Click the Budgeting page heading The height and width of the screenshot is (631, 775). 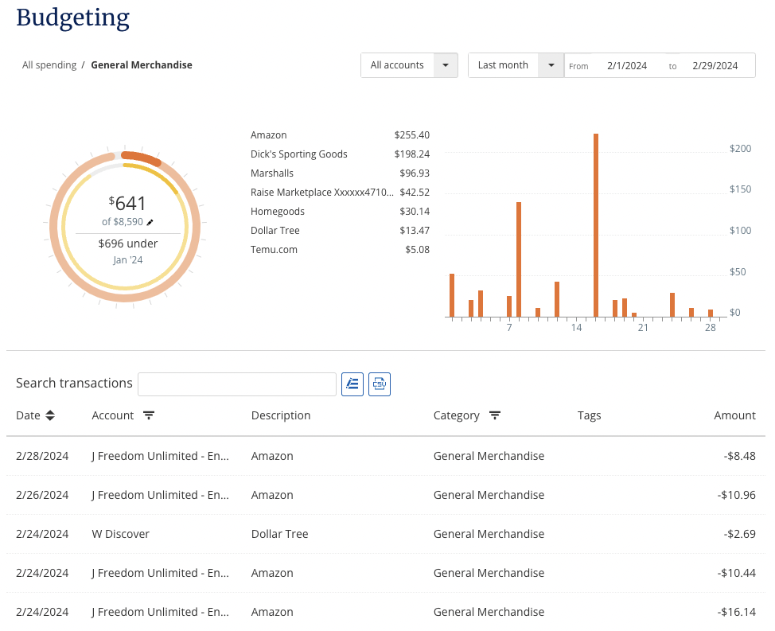73,18
